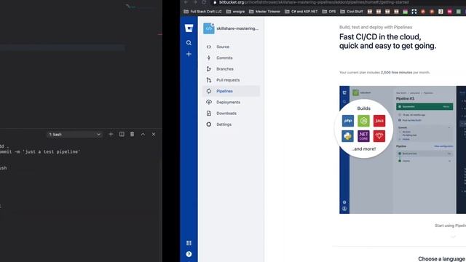Open the Downloads menu item

click(x=232, y=114)
